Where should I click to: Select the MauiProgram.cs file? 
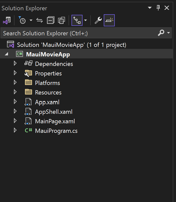point(56,131)
